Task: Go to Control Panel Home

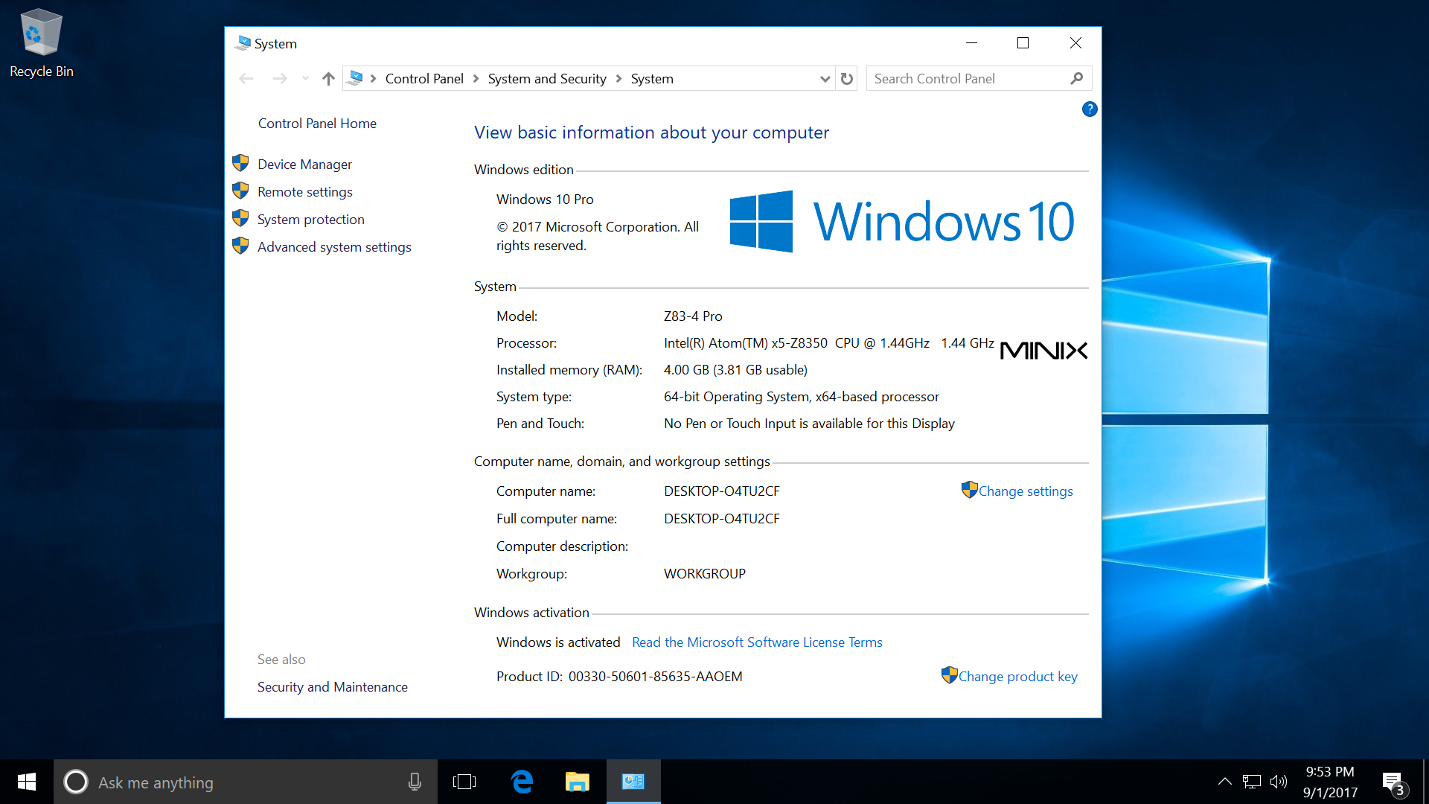Action: (317, 123)
